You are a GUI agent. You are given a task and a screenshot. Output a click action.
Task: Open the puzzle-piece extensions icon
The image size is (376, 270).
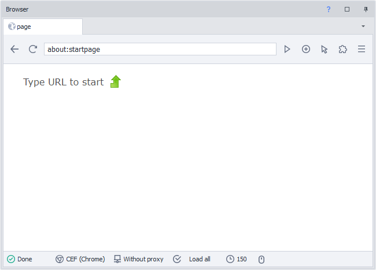(343, 50)
